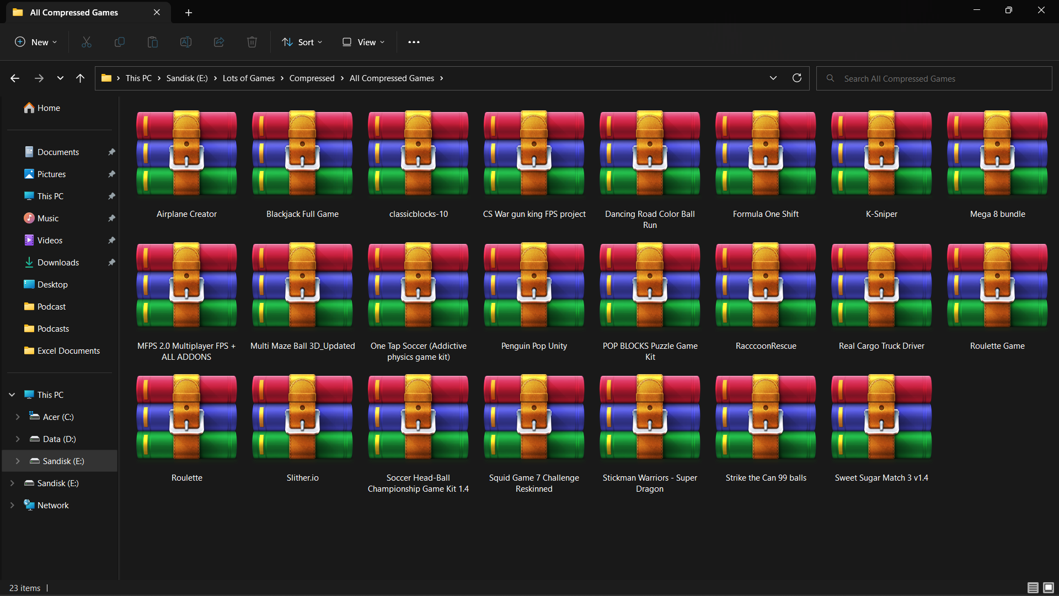Click the New button
Viewport: 1059px width, 596px height.
[36, 42]
